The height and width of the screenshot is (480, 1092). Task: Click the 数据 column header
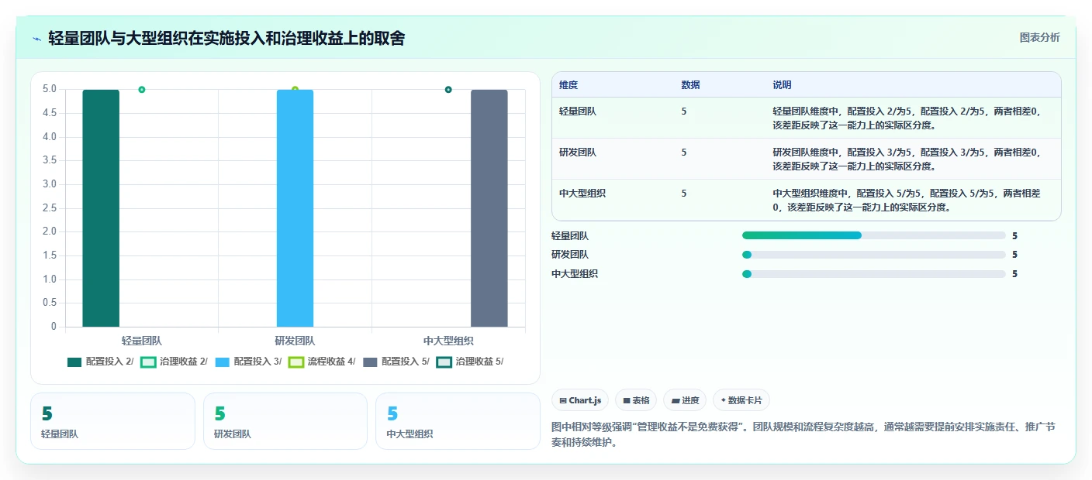(691, 85)
